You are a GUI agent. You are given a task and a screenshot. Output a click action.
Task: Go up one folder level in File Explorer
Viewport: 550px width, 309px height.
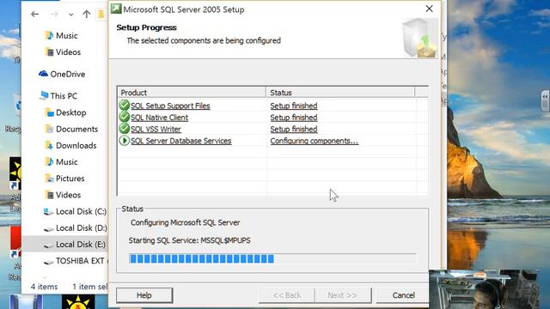tap(86, 14)
